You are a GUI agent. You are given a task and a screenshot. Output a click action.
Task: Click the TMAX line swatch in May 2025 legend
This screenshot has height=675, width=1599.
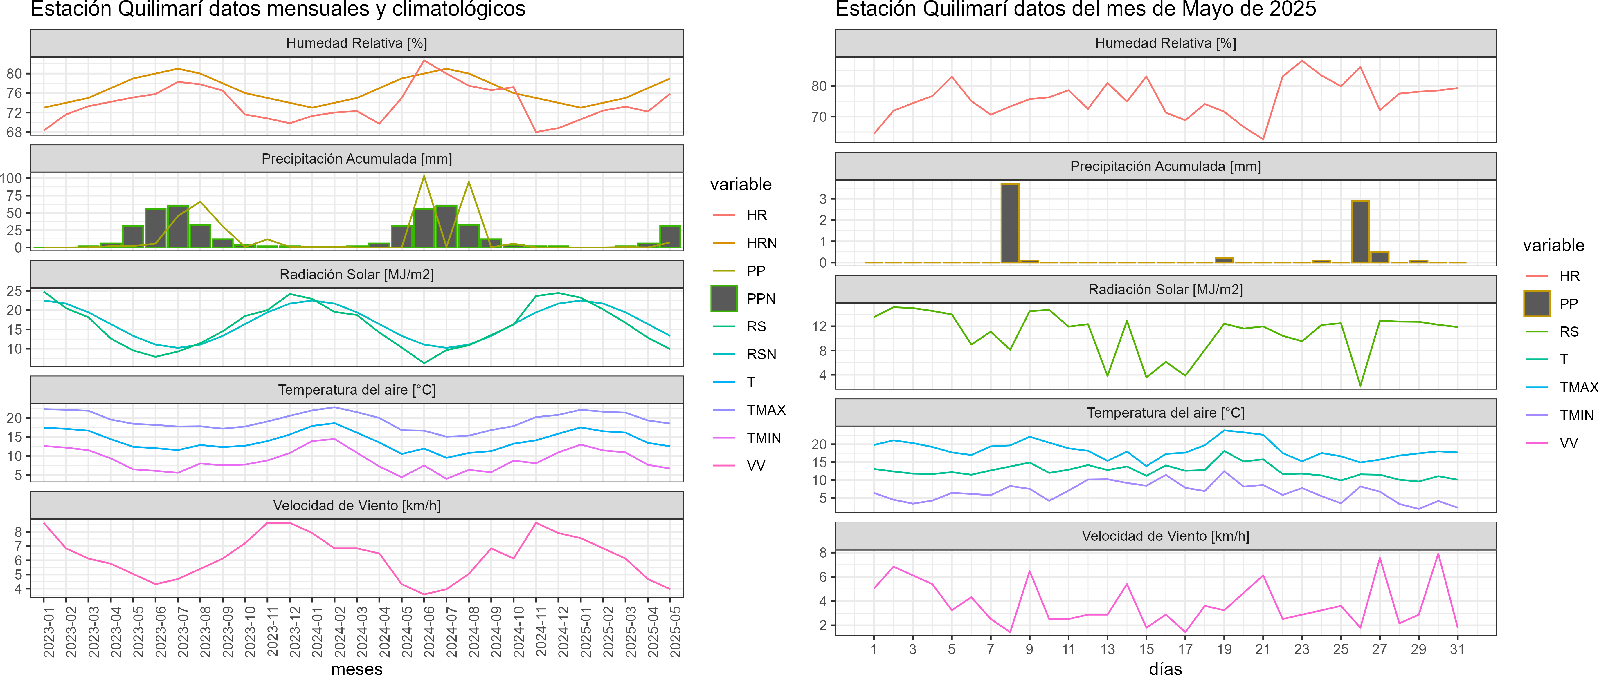pos(1537,387)
